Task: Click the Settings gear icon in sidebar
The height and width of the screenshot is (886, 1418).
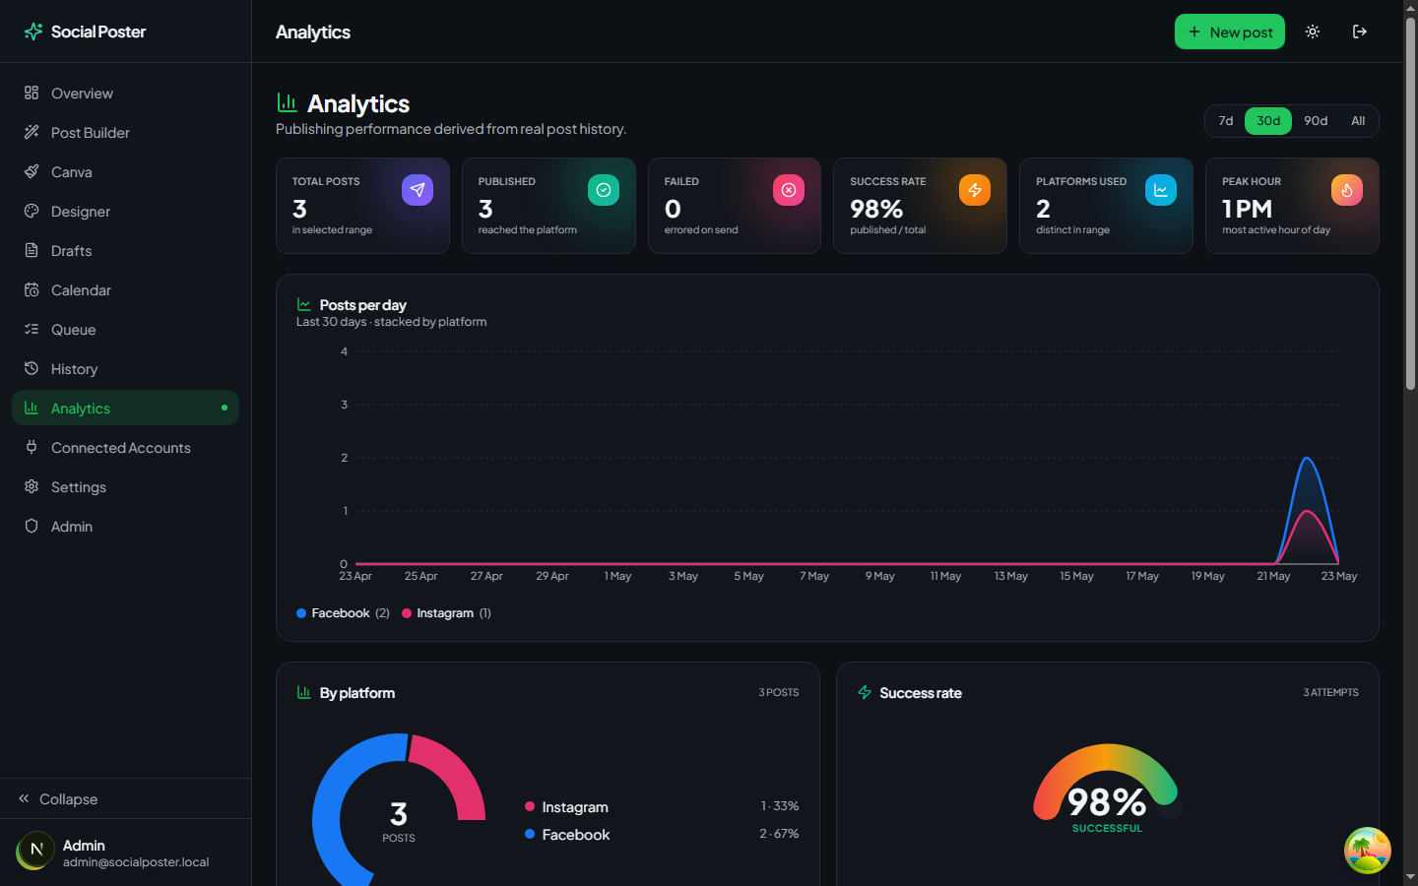Action: click(x=32, y=486)
